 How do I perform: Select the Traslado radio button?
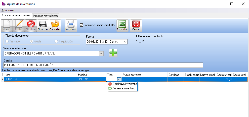click(x=7, y=41)
